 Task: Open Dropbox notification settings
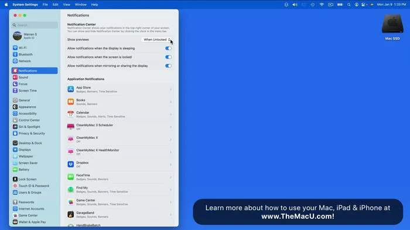click(119, 165)
